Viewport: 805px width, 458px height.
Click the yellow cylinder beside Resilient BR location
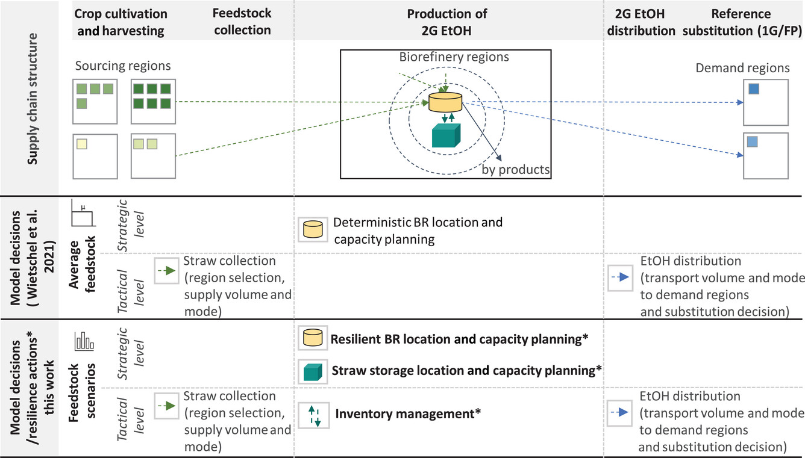(312, 339)
